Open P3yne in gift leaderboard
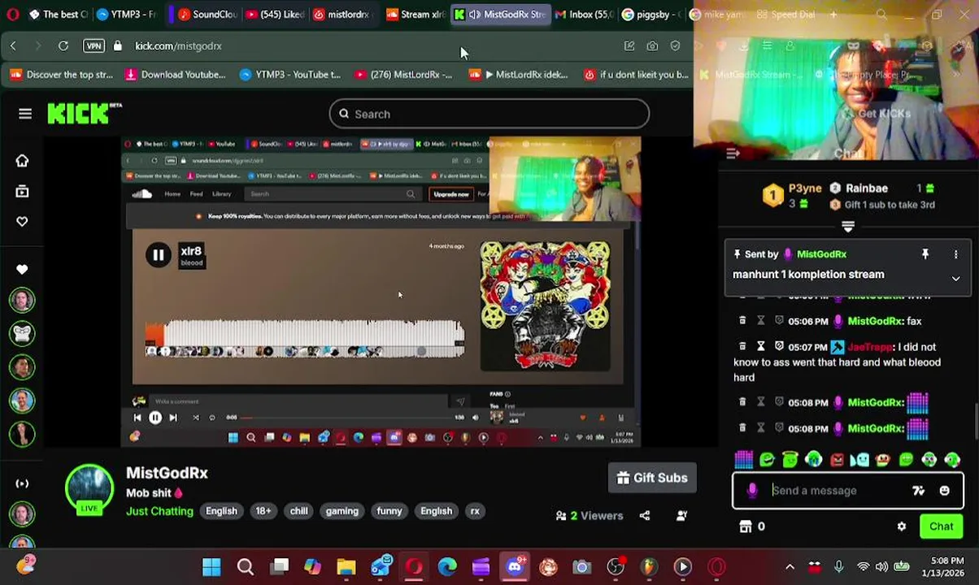This screenshot has width=979, height=585. (805, 188)
